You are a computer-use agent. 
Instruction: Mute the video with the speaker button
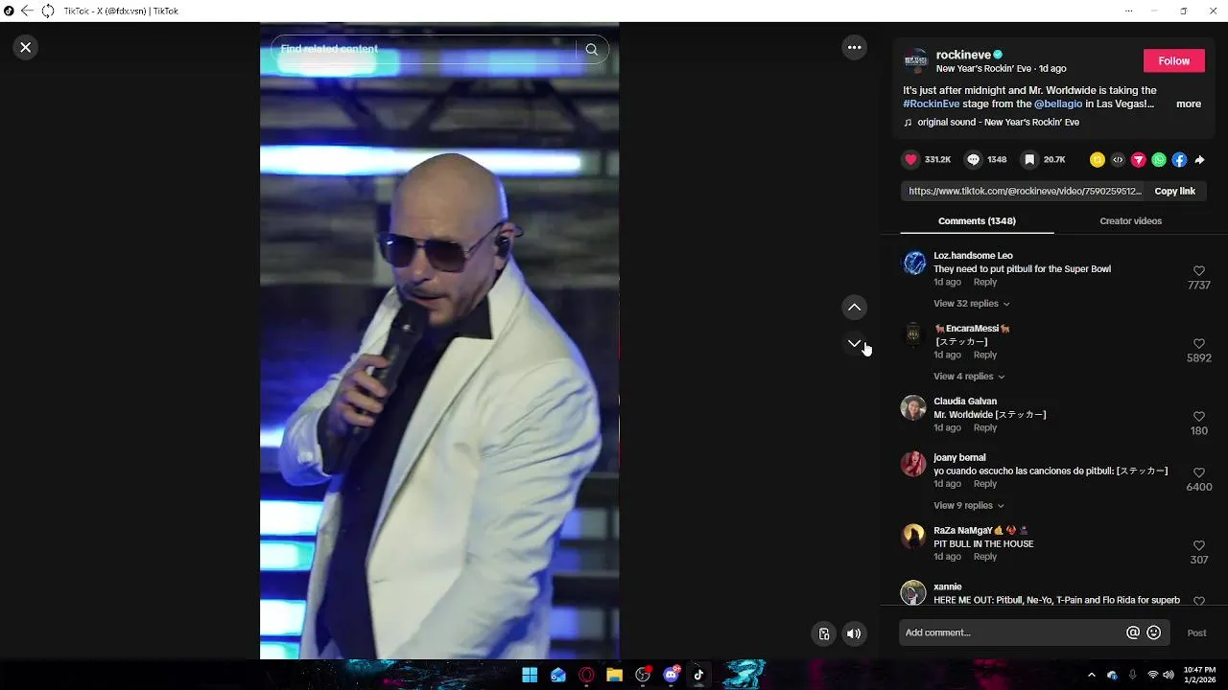pyautogui.click(x=854, y=633)
